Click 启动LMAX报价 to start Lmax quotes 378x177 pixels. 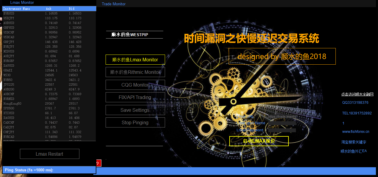click(x=259, y=141)
